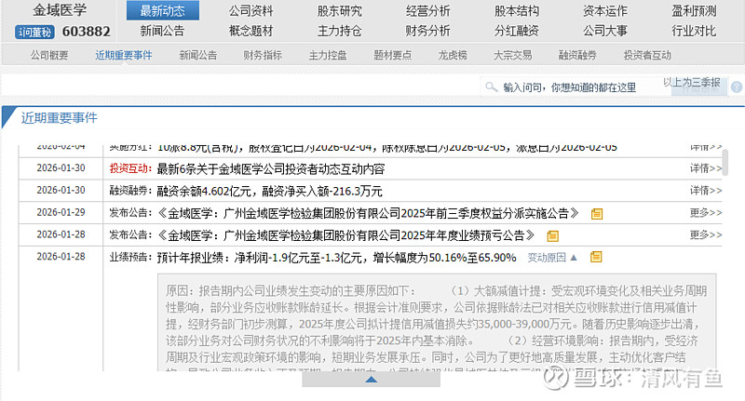The height and width of the screenshot is (401, 745).
Task: Switch to 财务指标 sub-tab
Action: click(263, 55)
